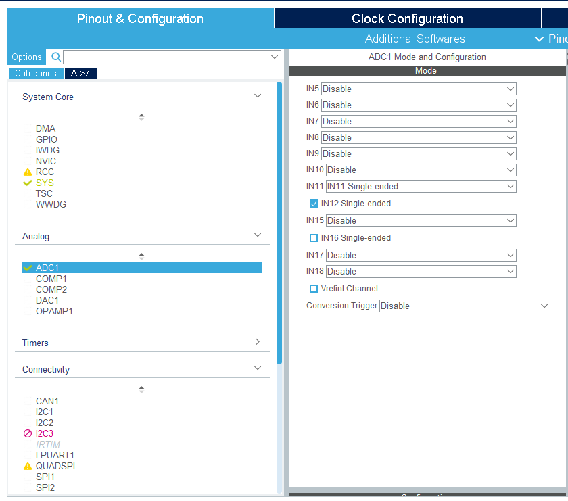
Task: Select DAC1 in Analog list
Action: coord(47,301)
